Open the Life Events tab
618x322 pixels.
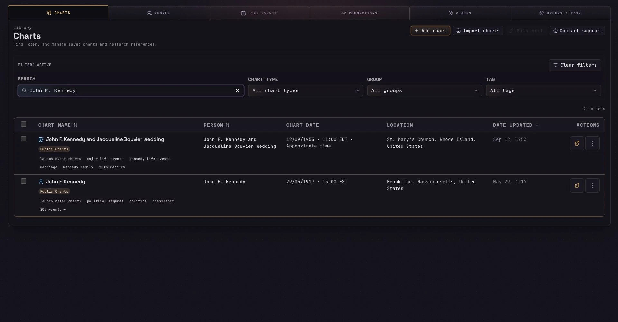[x=259, y=13]
